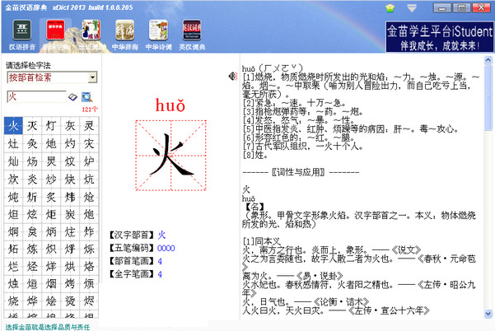
Task: Select the character 灸 in the grid
Action: (32, 143)
